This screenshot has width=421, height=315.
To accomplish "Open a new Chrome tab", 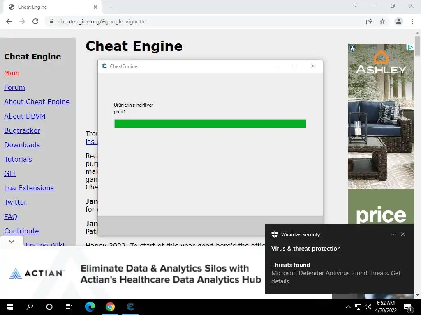I will [x=111, y=7].
